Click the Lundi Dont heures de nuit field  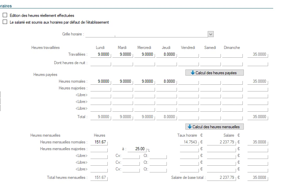101,63
